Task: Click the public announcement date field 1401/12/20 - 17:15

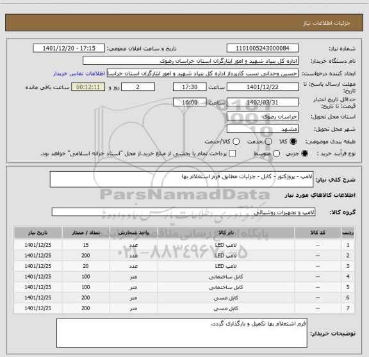Action: [69, 48]
